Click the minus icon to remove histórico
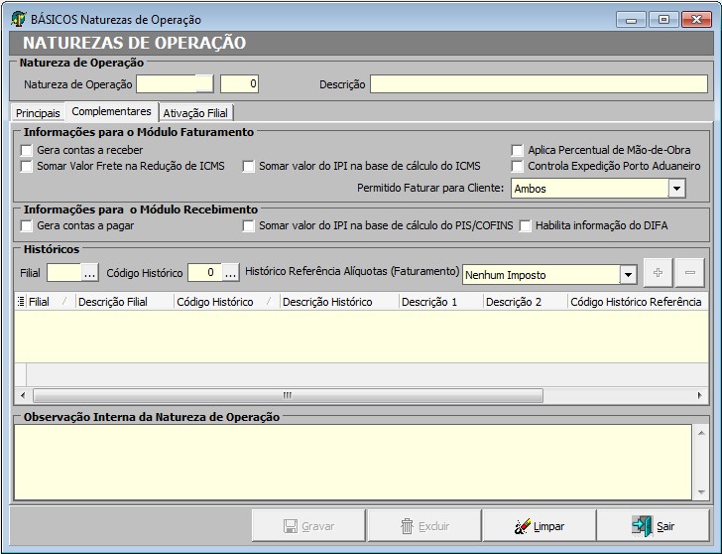Image resolution: width=722 pixels, height=554 pixels. pyautogui.click(x=690, y=273)
